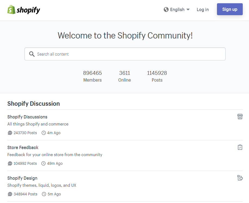The width and height of the screenshot is (249, 203).
Task: Click the globe language icon
Action: coord(166,9)
